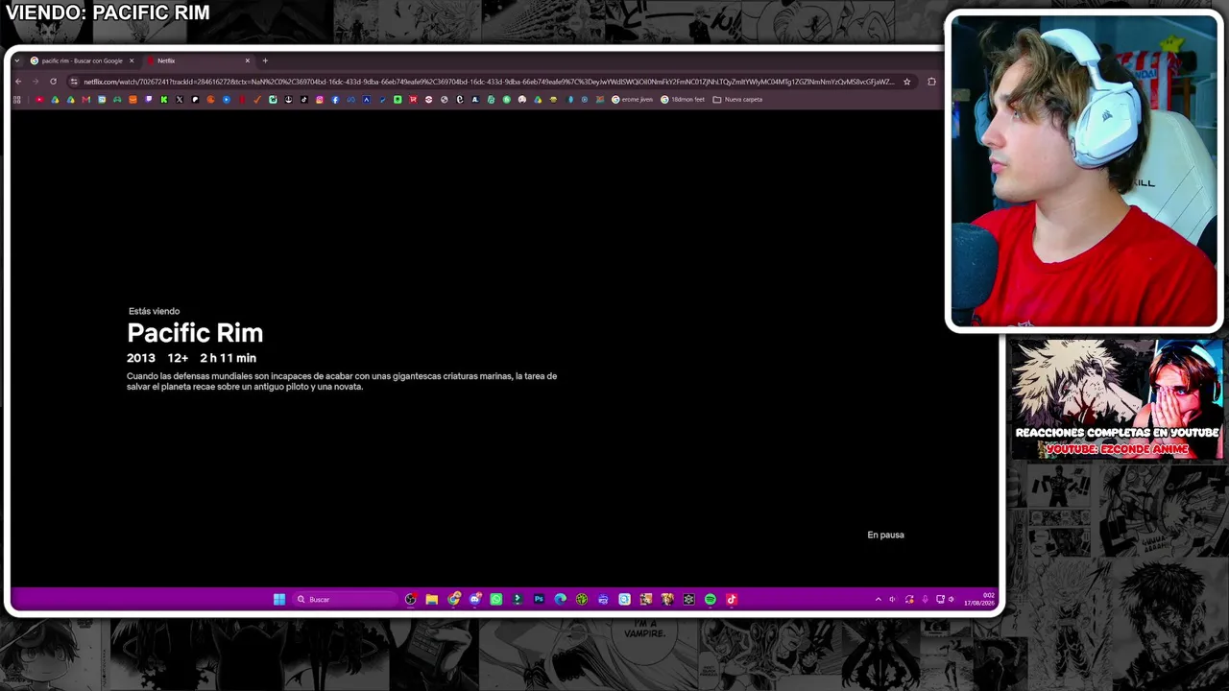Image resolution: width=1229 pixels, height=691 pixels.
Task: Click the '12+' age rating
Action: (x=178, y=358)
